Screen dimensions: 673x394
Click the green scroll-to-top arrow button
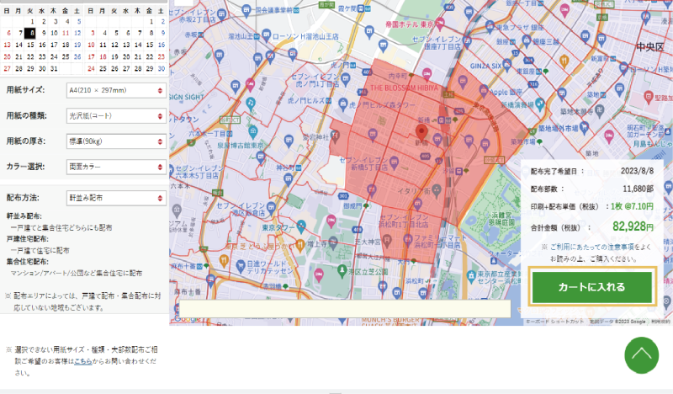tap(641, 355)
